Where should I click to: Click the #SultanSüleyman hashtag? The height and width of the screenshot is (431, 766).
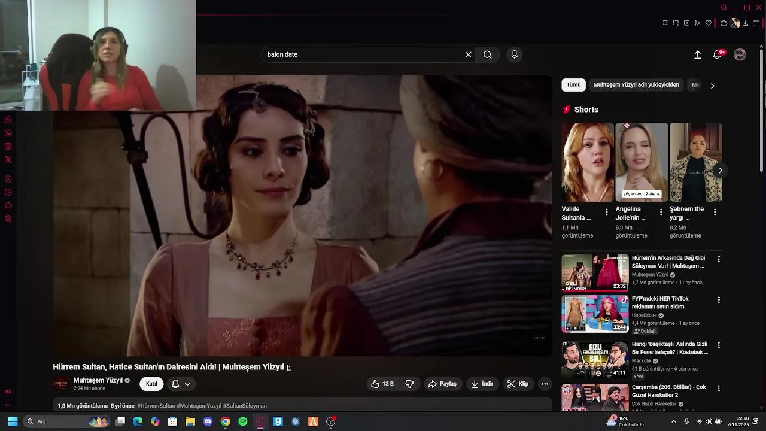click(245, 406)
